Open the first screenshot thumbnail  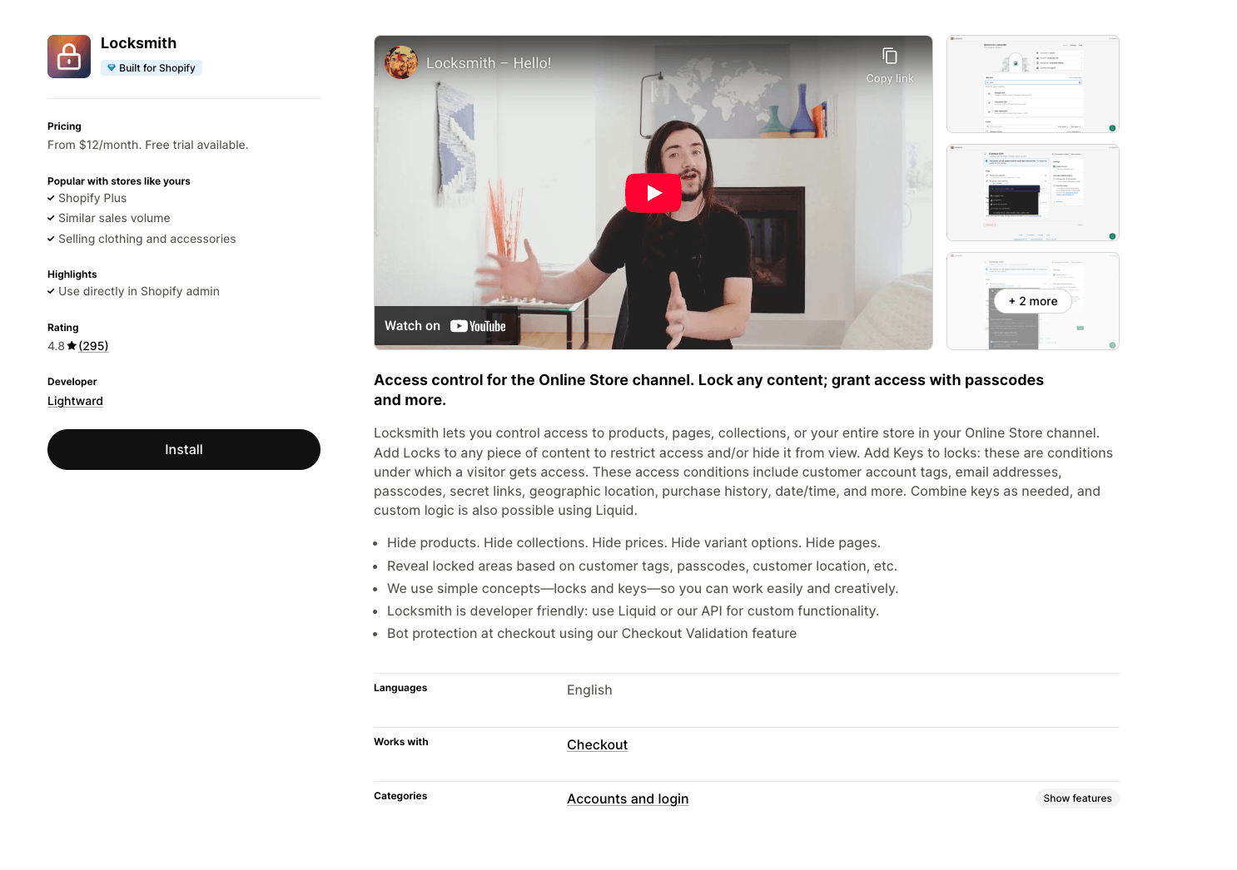(1033, 84)
